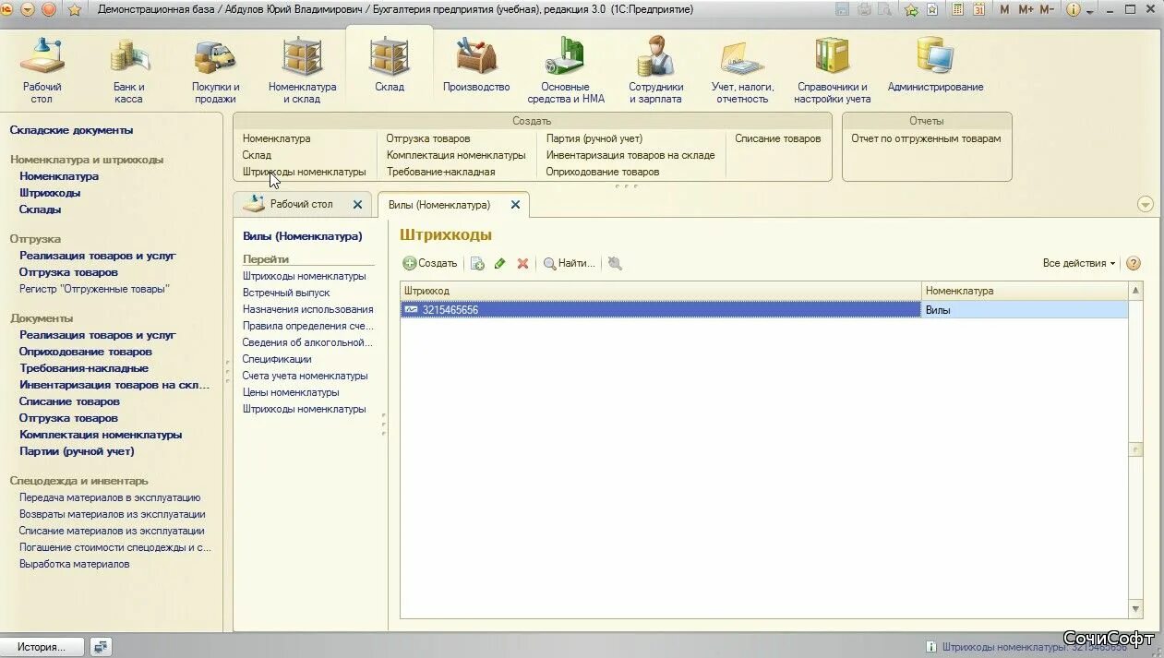Open Партии (ручной учет) in sidebar
This screenshot has width=1164, height=658.
pyautogui.click(x=77, y=451)
